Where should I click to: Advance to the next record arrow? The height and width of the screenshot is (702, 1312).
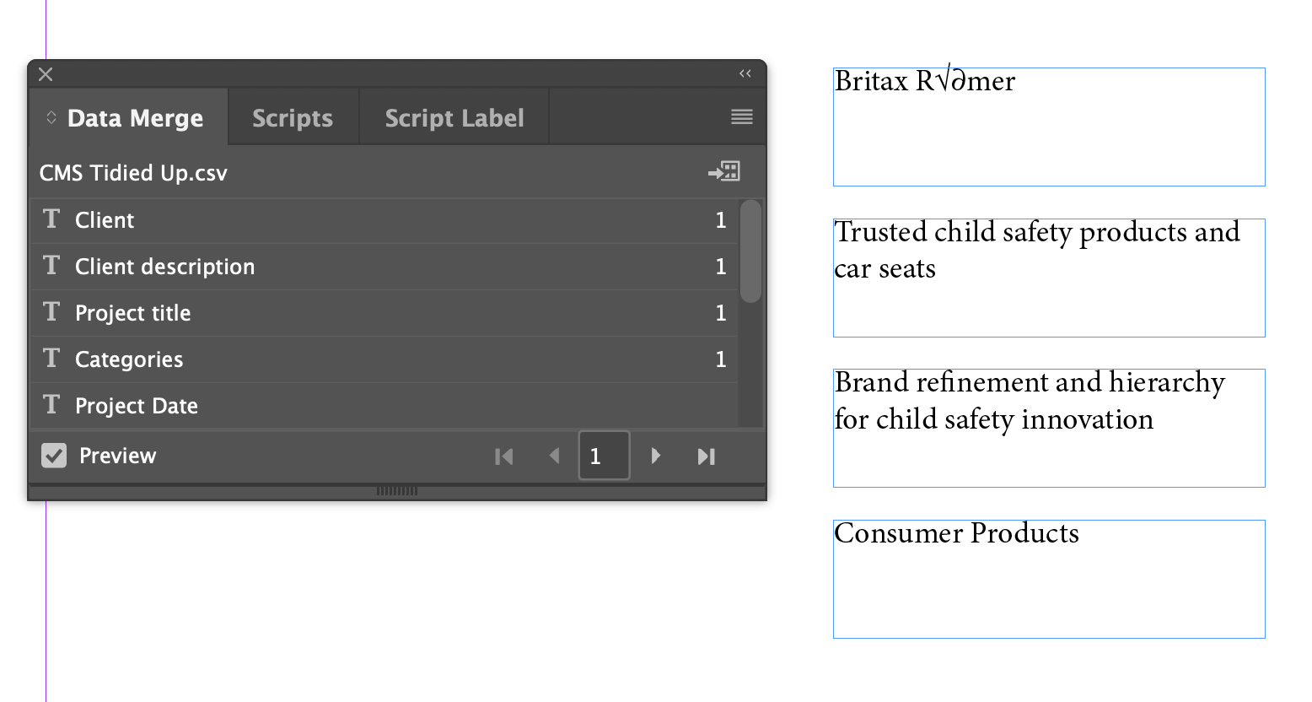coord(656,456)
